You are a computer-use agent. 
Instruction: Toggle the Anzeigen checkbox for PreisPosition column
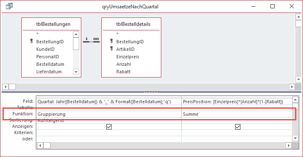coord(238,127)
